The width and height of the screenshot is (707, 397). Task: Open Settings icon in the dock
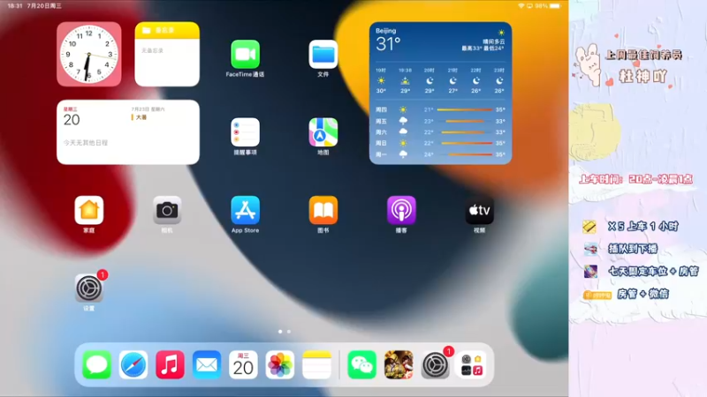tap(435, 364)
